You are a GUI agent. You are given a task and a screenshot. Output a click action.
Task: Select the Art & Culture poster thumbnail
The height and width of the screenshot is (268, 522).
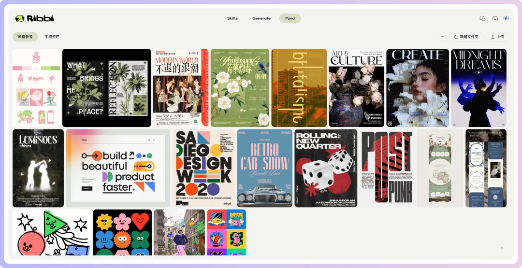pyautogui.click(x=356, y=88)
